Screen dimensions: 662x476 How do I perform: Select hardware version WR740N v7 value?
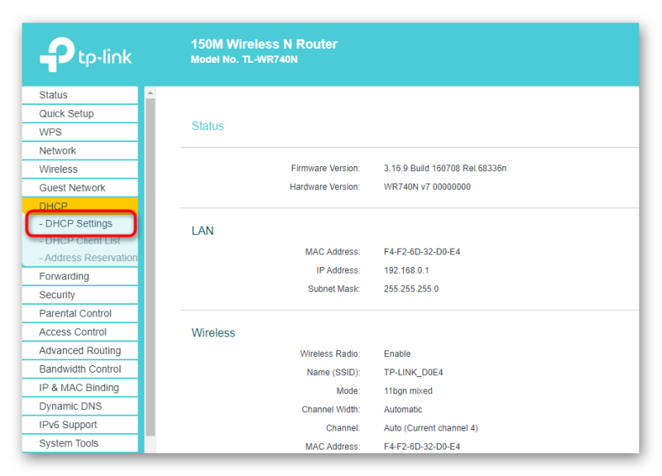point(427,187)
